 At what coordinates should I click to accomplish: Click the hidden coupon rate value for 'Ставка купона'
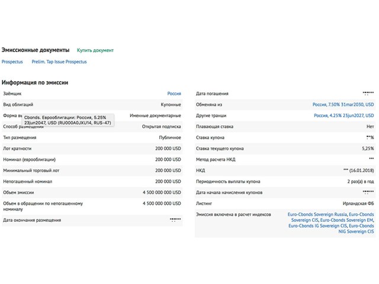[x=370, y=137]
